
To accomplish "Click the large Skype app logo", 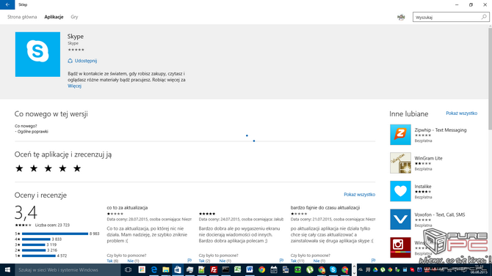I will (37, 54).
